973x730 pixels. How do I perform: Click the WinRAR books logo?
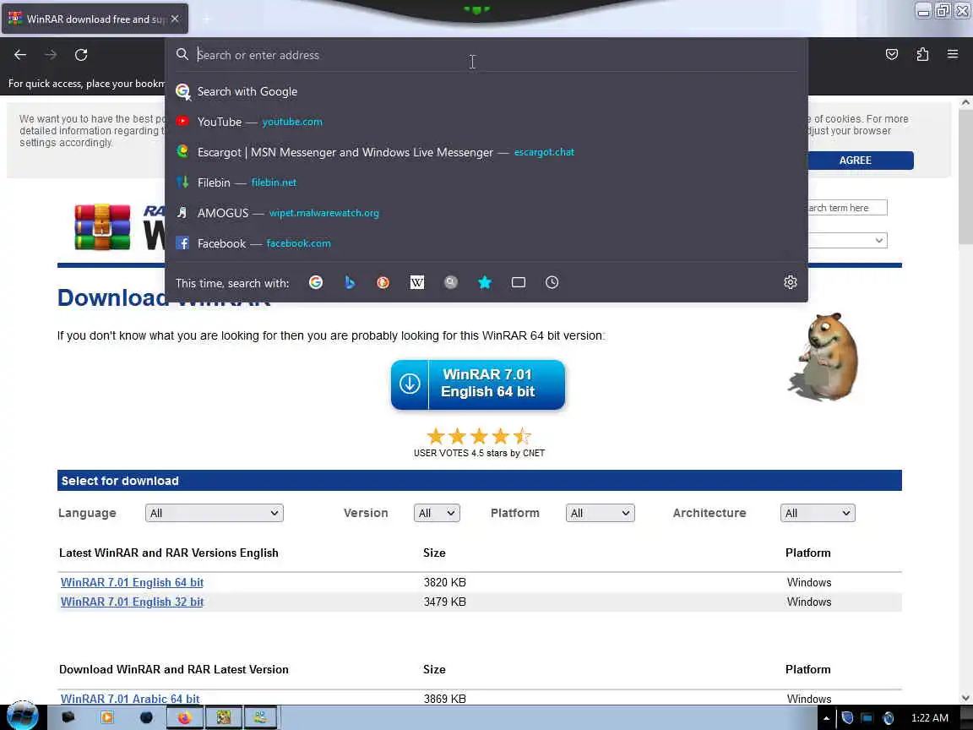click(102, 227)
